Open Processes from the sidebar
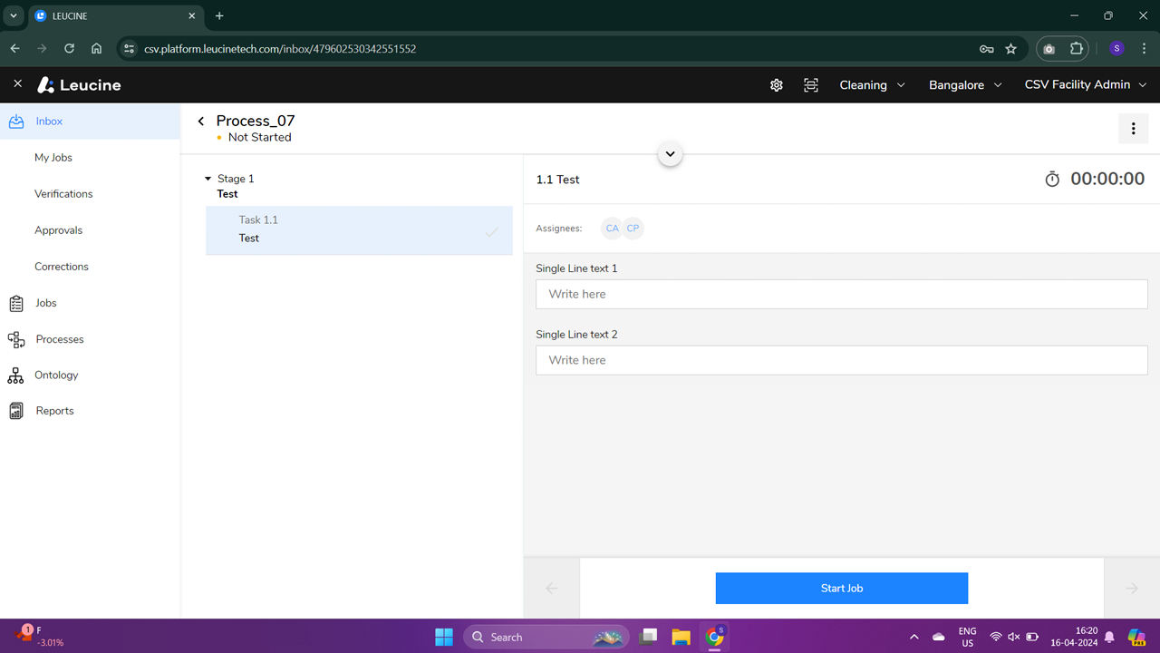The width and height of the screenshot is (1160, 653). [x=60, y=339]
